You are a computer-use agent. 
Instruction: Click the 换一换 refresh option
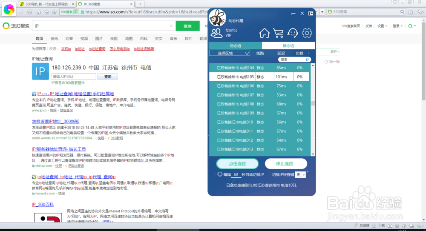(332, 62)
